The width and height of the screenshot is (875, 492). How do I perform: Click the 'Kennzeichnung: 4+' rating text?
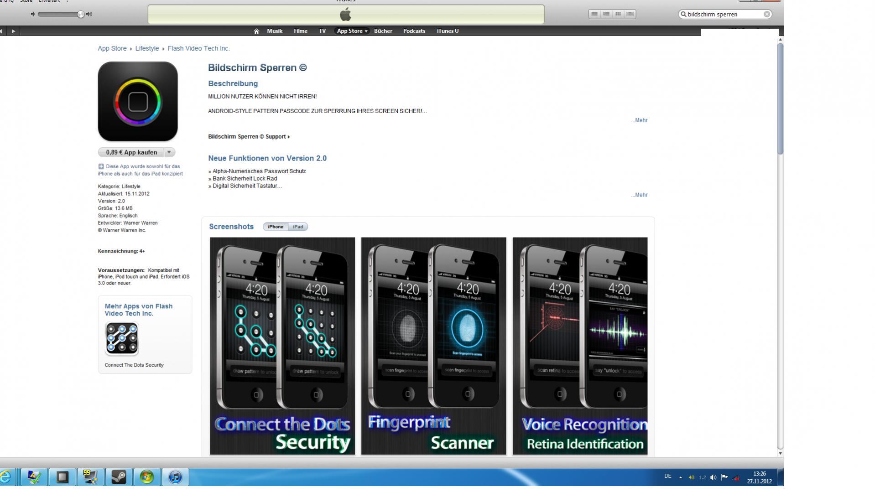[x=121, y=251]
